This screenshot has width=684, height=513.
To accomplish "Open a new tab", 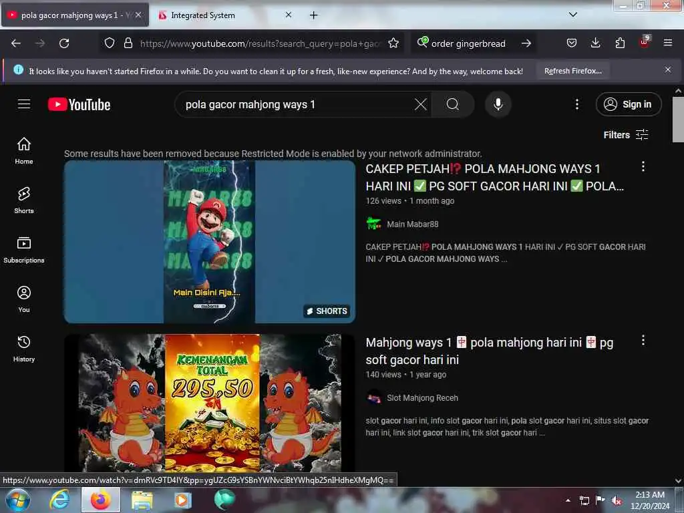I will pos(314,15).
